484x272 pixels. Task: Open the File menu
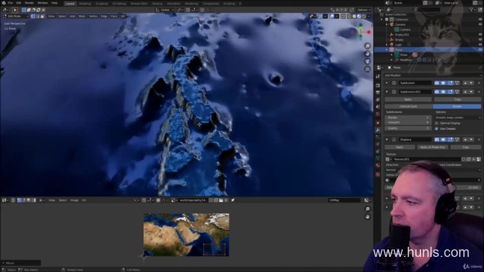(x=11, y=3)
